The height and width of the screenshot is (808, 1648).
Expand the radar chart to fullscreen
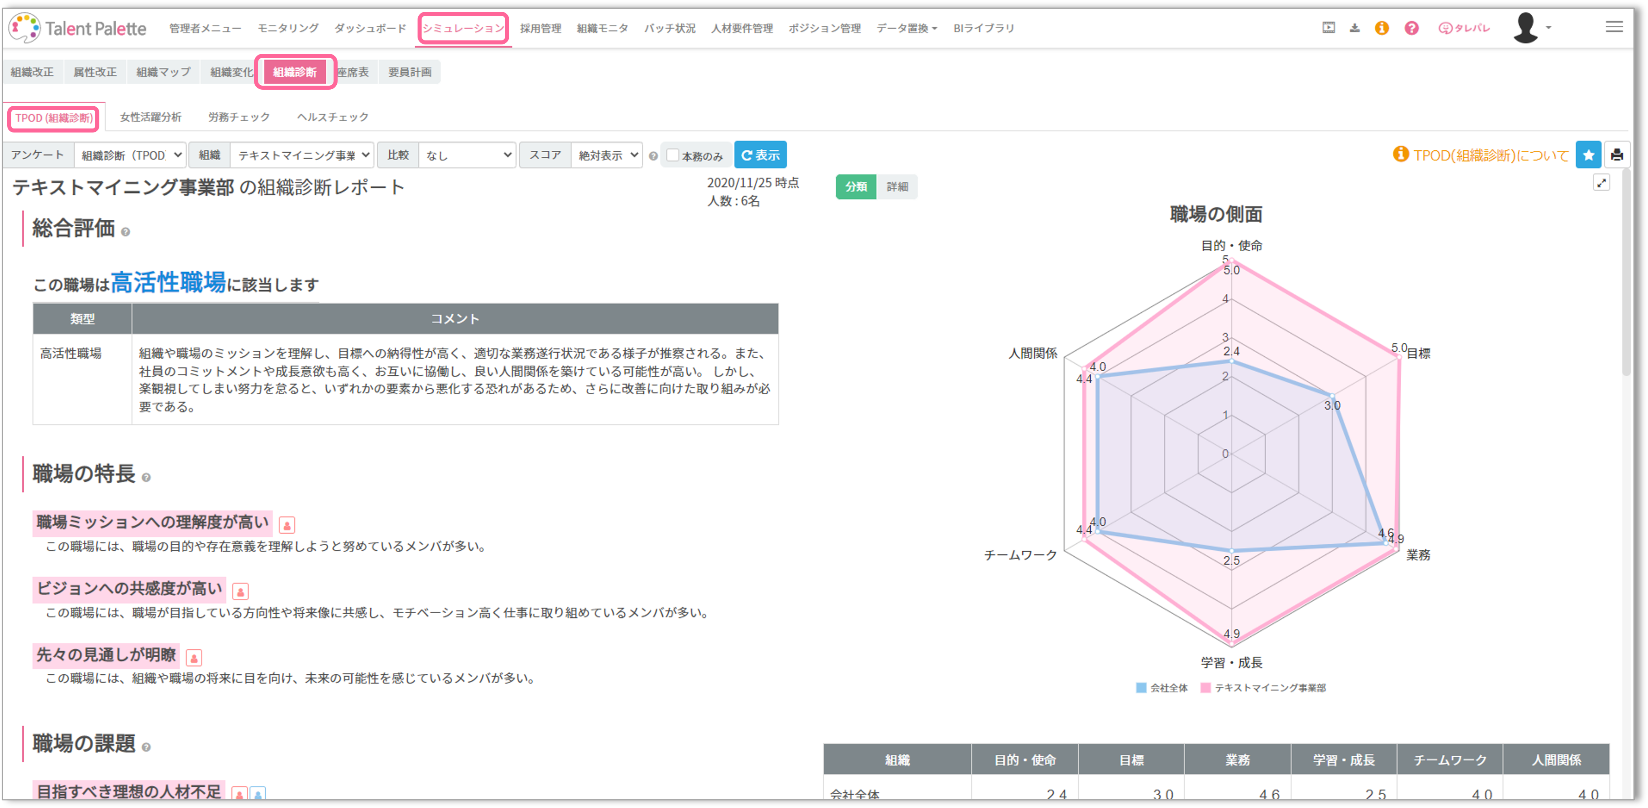coord(1601,183)
